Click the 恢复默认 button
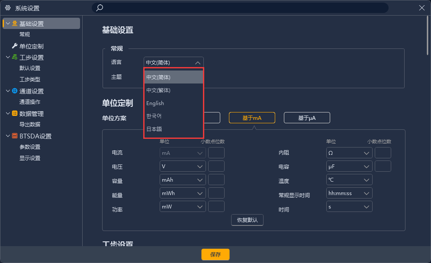This screenshot has height=263, width=431. click(247, 220)
